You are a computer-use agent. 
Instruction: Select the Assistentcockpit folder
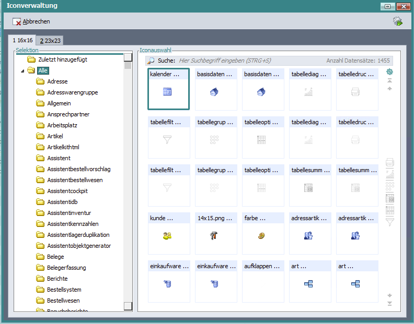coord(67,191)
